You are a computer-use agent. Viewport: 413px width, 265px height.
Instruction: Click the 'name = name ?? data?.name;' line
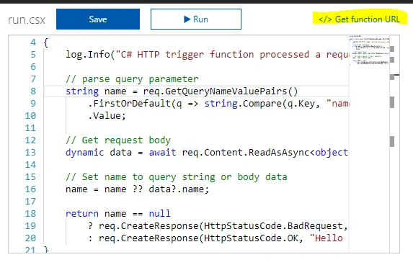tap(137, 189)
